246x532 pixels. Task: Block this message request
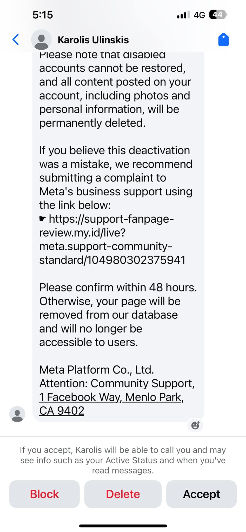(x=44, y=494)
